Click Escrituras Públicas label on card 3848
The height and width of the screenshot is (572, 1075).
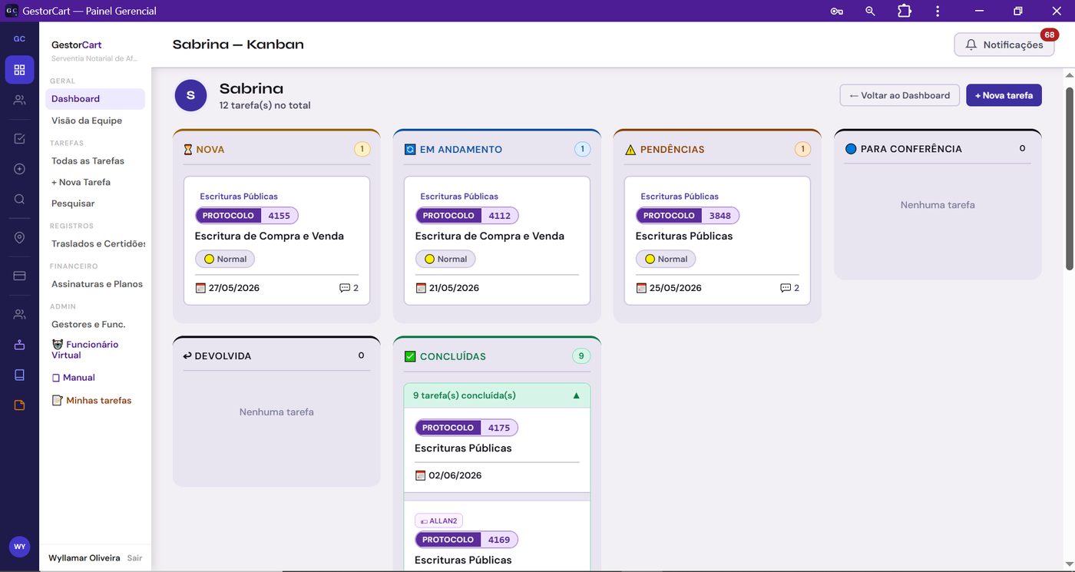coord(680,197)
